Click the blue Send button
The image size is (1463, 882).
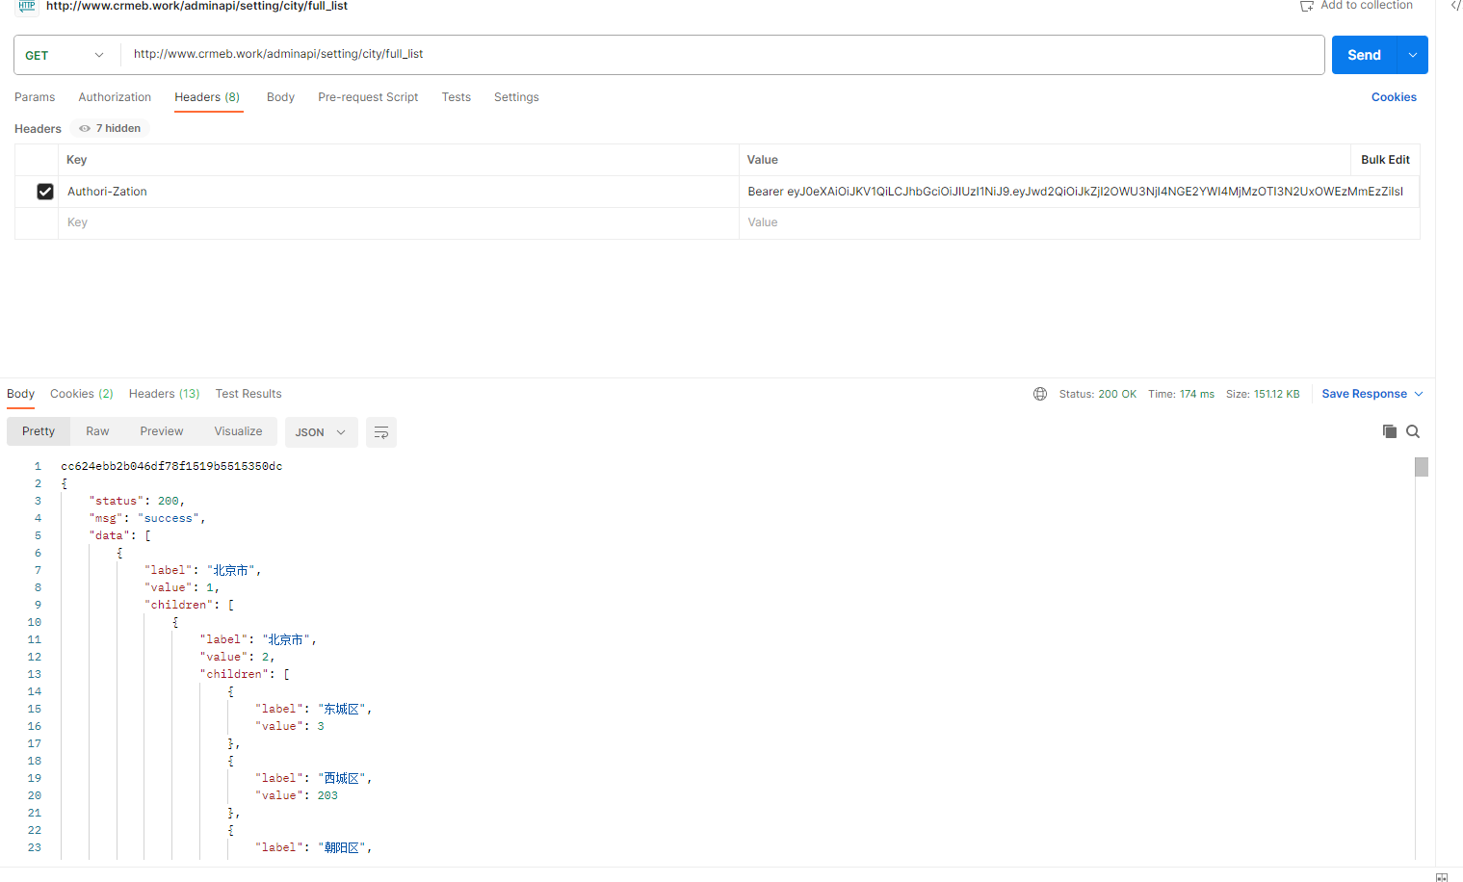coord(1364,55)
